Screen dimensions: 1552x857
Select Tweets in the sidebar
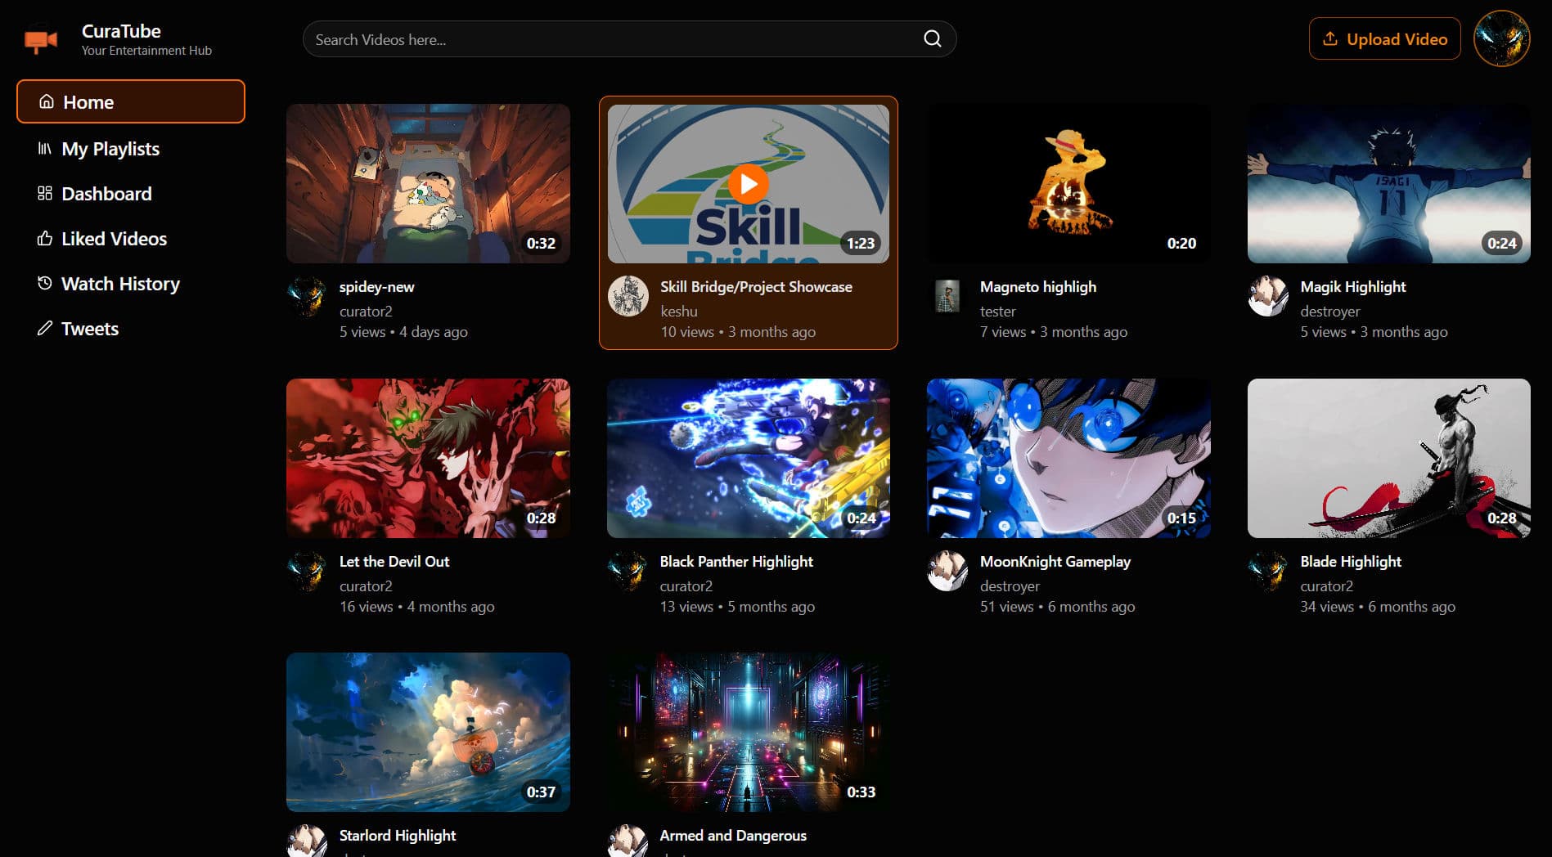90,329
